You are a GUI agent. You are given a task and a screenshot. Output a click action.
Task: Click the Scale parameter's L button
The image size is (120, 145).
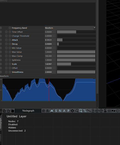coord(10,64)
